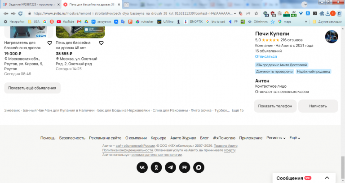This screenshot has width=345, height=183.
Task: Click the Змеевик related search link
Action: click(x=12, y=111)
